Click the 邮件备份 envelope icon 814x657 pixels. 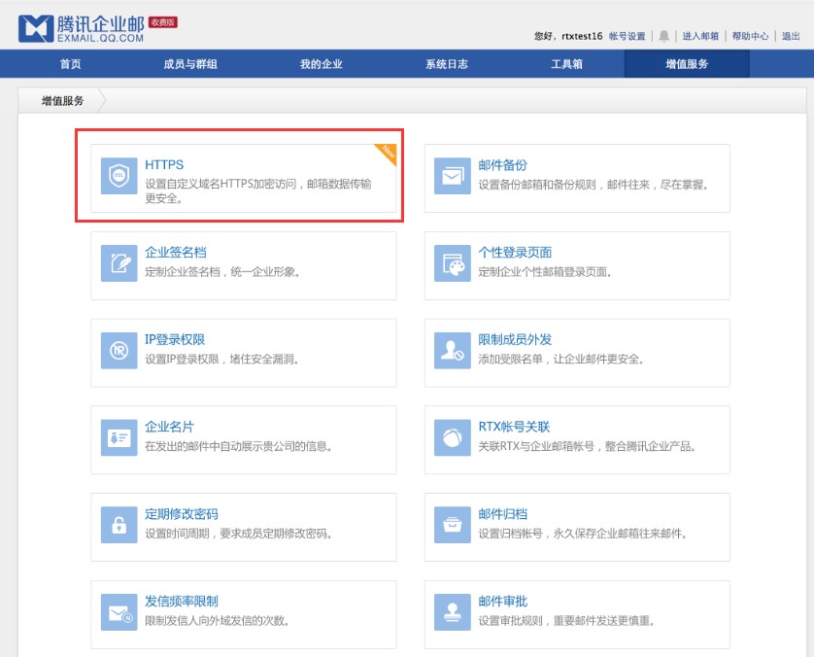(x=453, y=177)
